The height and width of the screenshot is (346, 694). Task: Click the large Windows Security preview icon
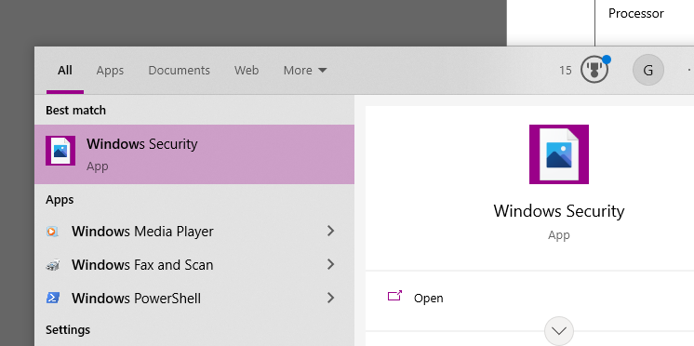[x=558, y=154]
